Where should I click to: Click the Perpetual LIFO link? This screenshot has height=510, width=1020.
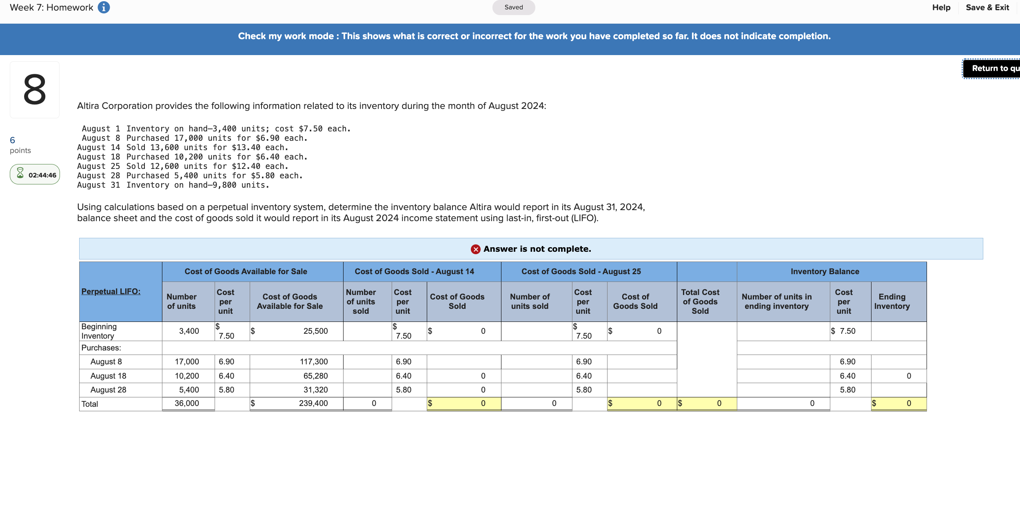(x=111, y=291)
